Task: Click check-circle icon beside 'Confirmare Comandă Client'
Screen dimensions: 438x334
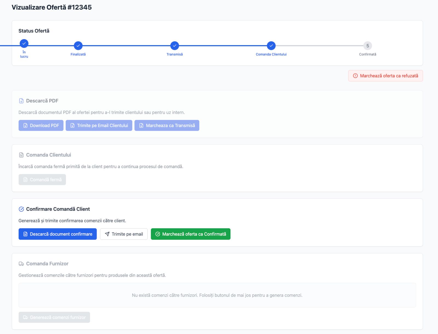Action: pyautogui.click(x=21, y=209)
